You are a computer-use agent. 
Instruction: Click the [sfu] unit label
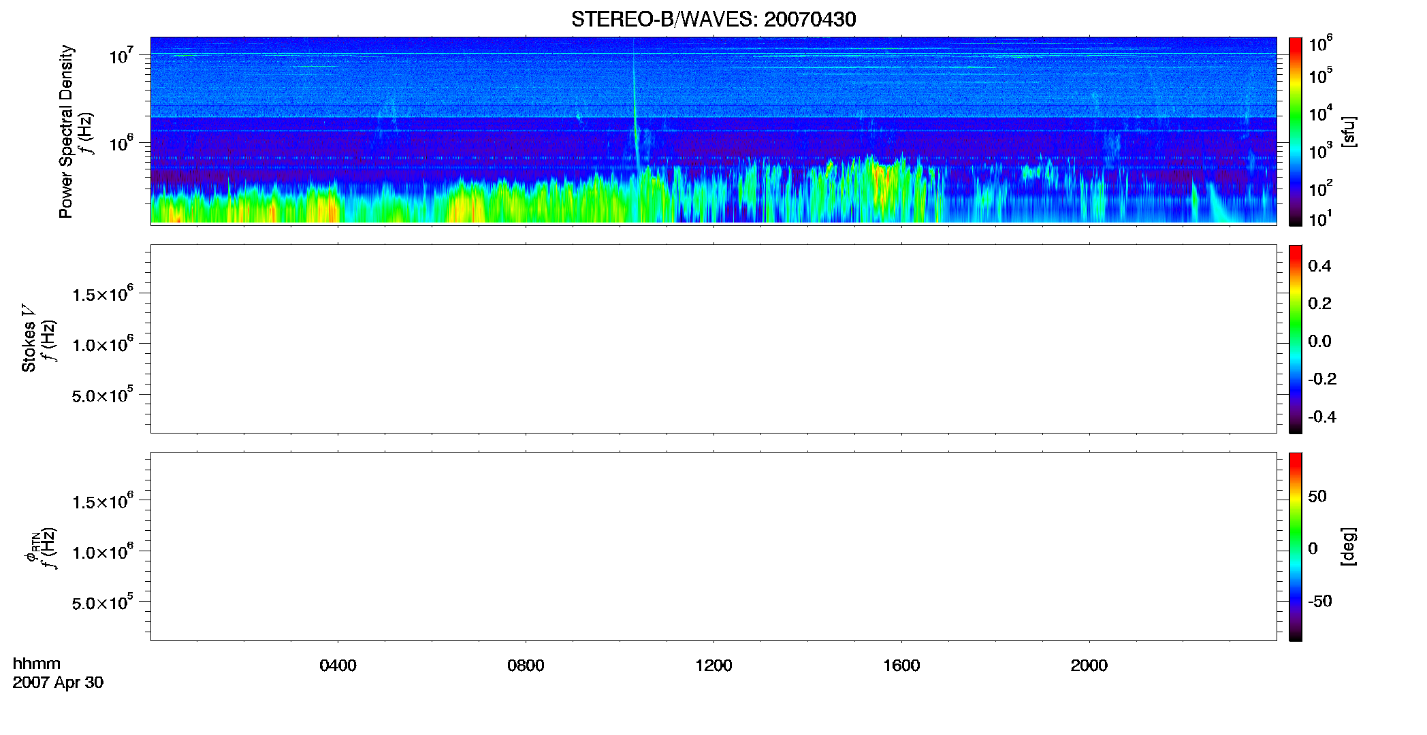pyautogui.click(x=1349, y=131)
